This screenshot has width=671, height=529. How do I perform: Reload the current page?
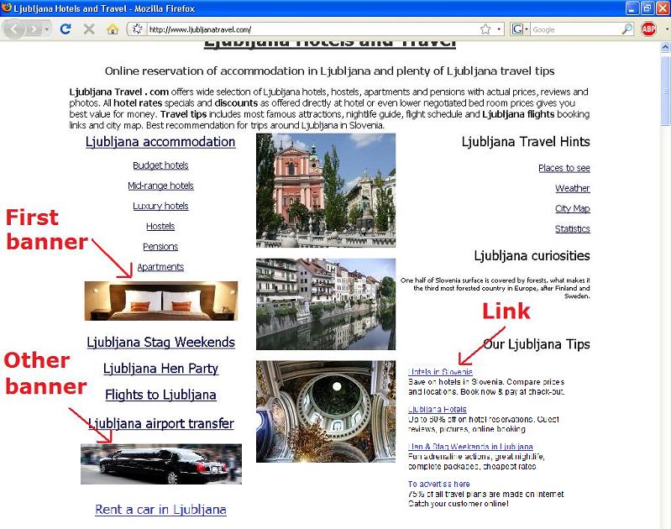(66, 29)
